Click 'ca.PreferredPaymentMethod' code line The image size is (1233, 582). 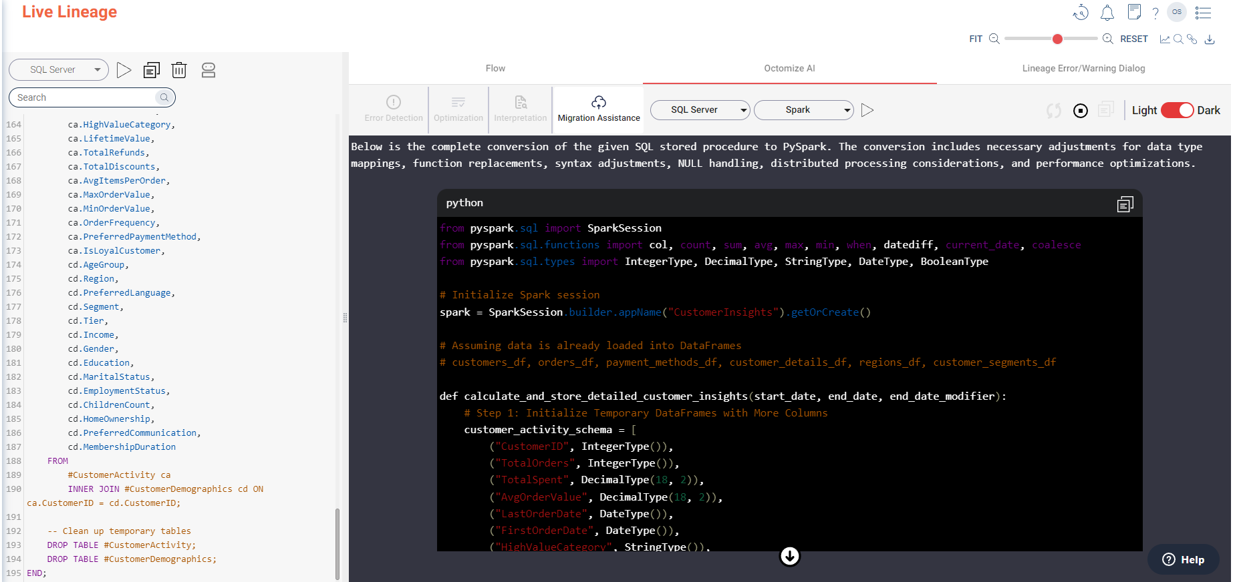pos(134,236)
